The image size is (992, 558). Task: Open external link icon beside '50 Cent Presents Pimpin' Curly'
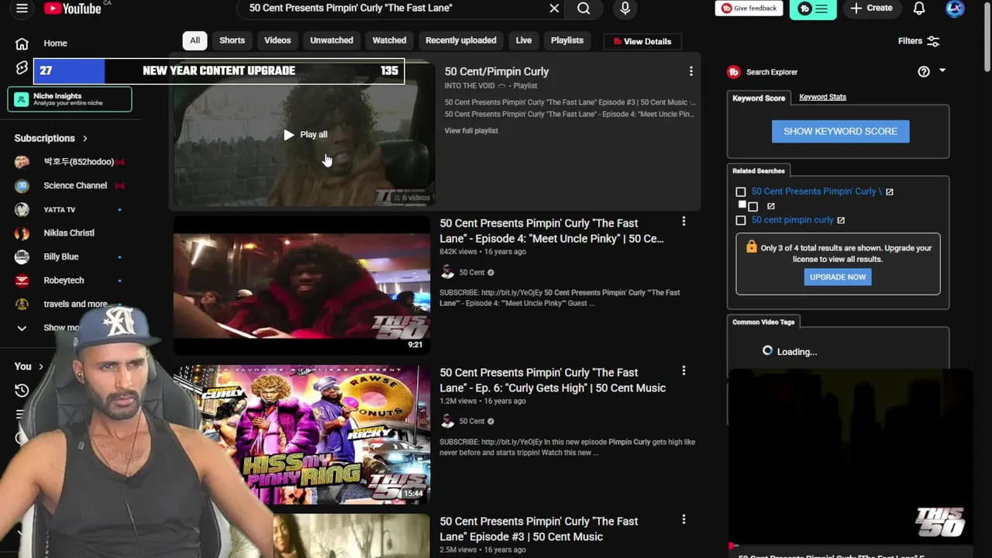pos(890,191)
